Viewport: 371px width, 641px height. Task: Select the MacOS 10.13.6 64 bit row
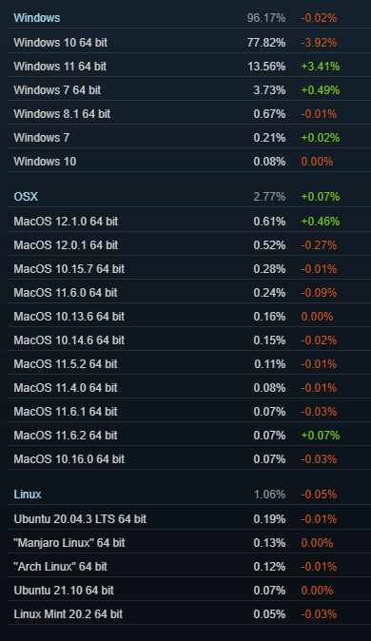click(x=188, y=316)
